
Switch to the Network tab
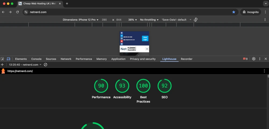point(66,59)
